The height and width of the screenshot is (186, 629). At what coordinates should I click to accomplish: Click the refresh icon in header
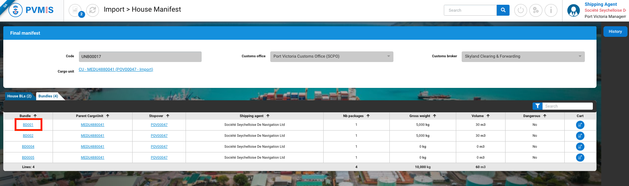pos(92,10)
